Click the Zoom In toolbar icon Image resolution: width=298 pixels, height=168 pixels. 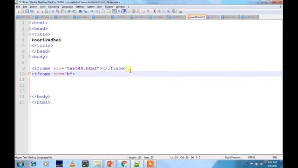(92, 11)
